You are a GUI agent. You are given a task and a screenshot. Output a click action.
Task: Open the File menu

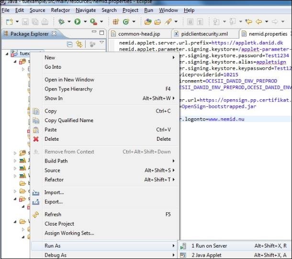coord(6,10)
